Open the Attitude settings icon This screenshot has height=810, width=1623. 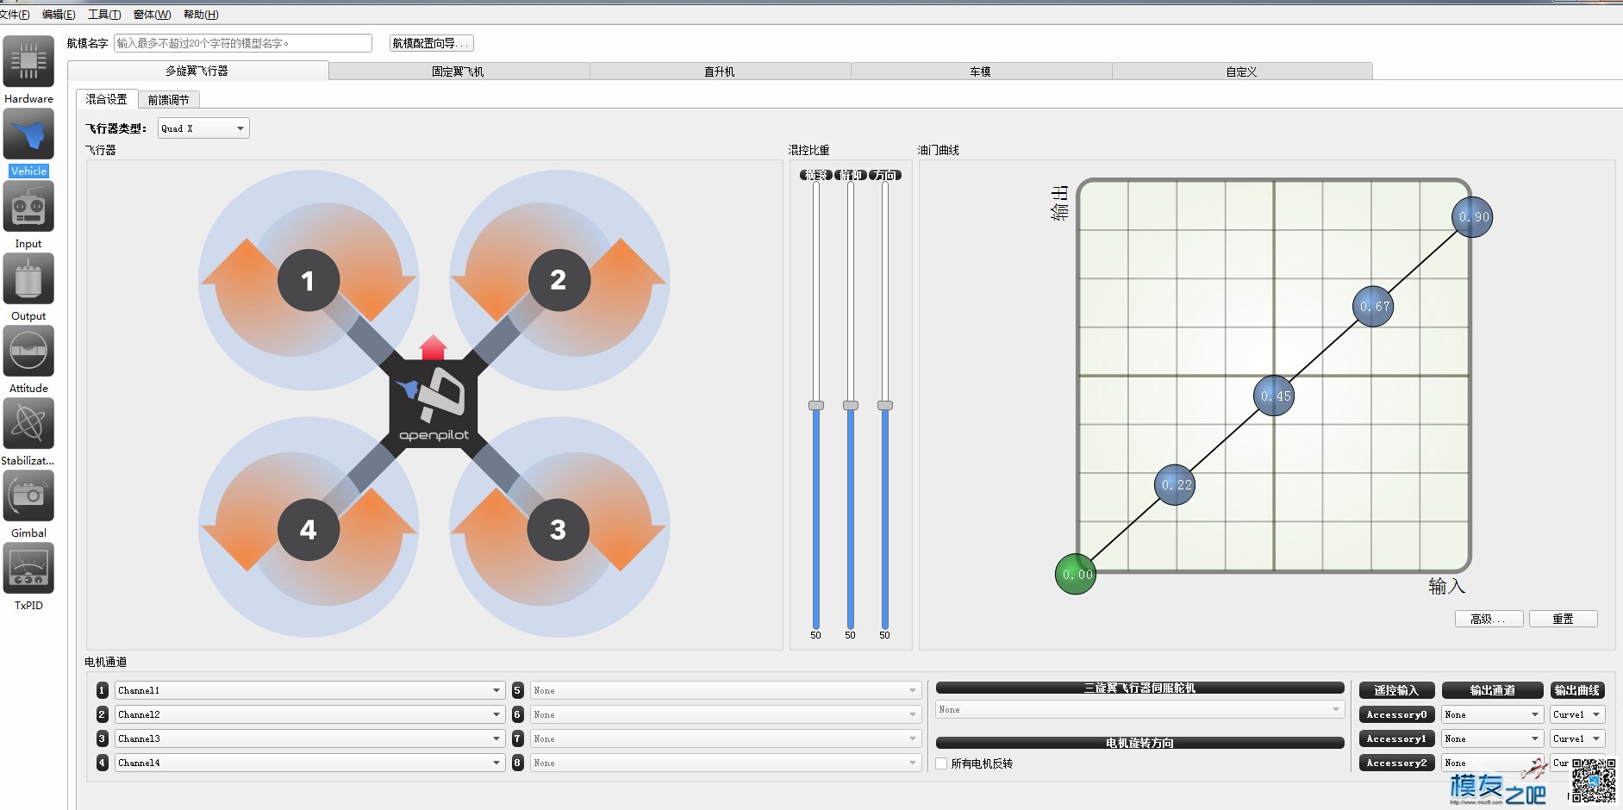(28, 351)
